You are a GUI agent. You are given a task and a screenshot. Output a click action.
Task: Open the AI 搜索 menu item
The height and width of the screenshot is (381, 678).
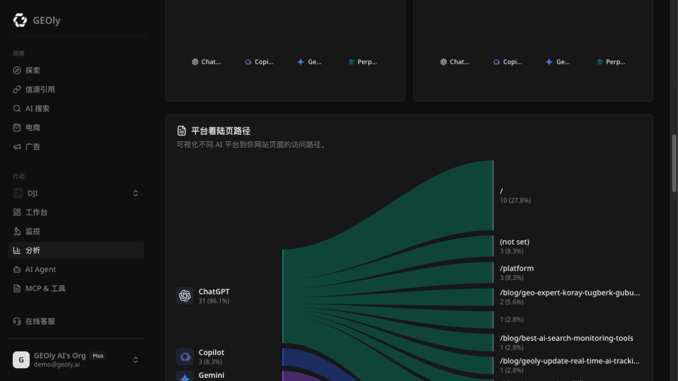coord(76,109)
